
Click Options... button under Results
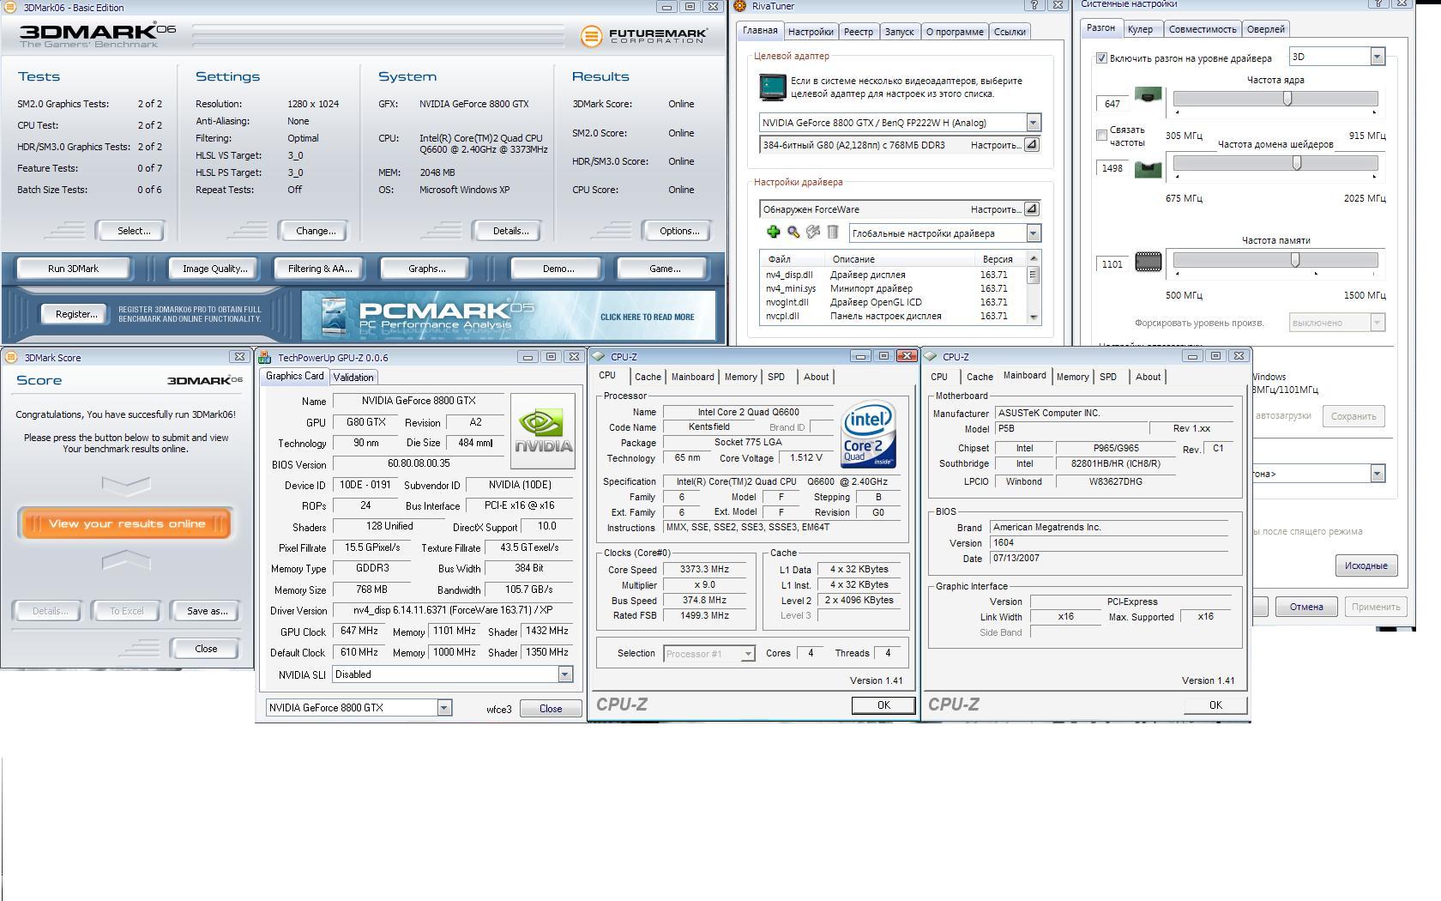pos(679,231)
